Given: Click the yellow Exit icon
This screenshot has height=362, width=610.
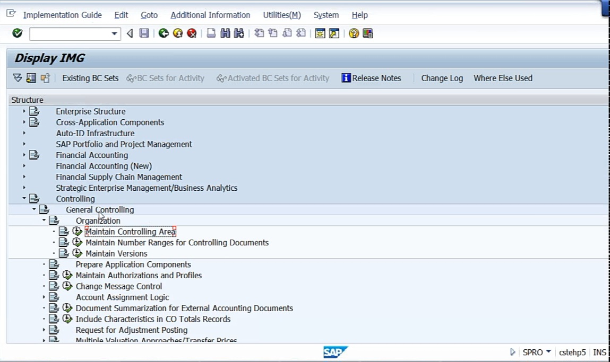Looking at the screenshot, I should [x=178, y=33].
